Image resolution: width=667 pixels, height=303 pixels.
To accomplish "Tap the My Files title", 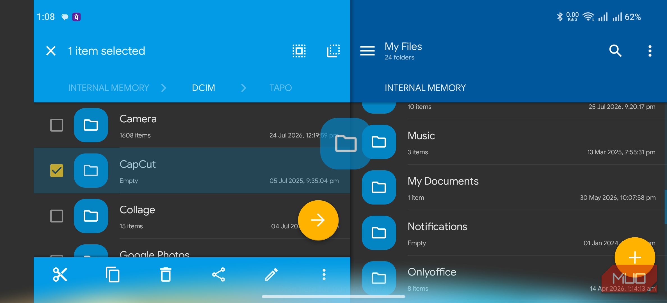I will point(403,46).
